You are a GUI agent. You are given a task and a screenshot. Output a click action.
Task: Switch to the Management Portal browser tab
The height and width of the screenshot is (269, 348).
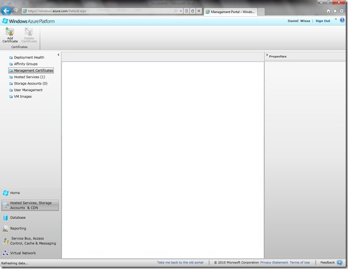[x=233, y=11]
